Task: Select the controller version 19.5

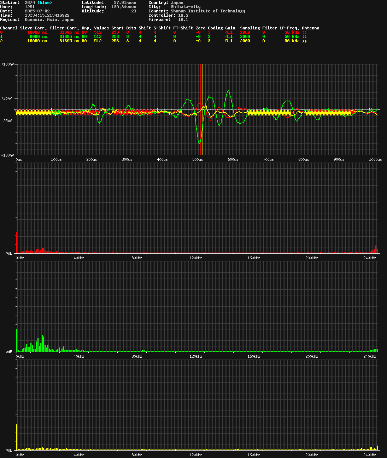Action: coord(183,15)
